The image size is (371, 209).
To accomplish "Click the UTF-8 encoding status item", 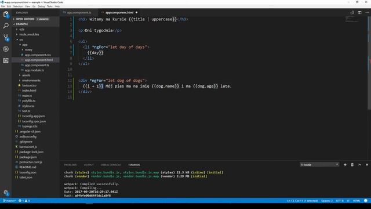I will point(340,201).
